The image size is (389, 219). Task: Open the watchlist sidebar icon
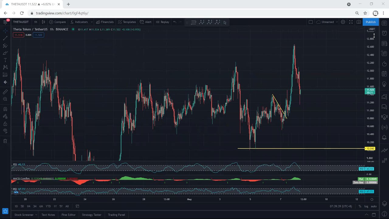(x=384, y=23)
